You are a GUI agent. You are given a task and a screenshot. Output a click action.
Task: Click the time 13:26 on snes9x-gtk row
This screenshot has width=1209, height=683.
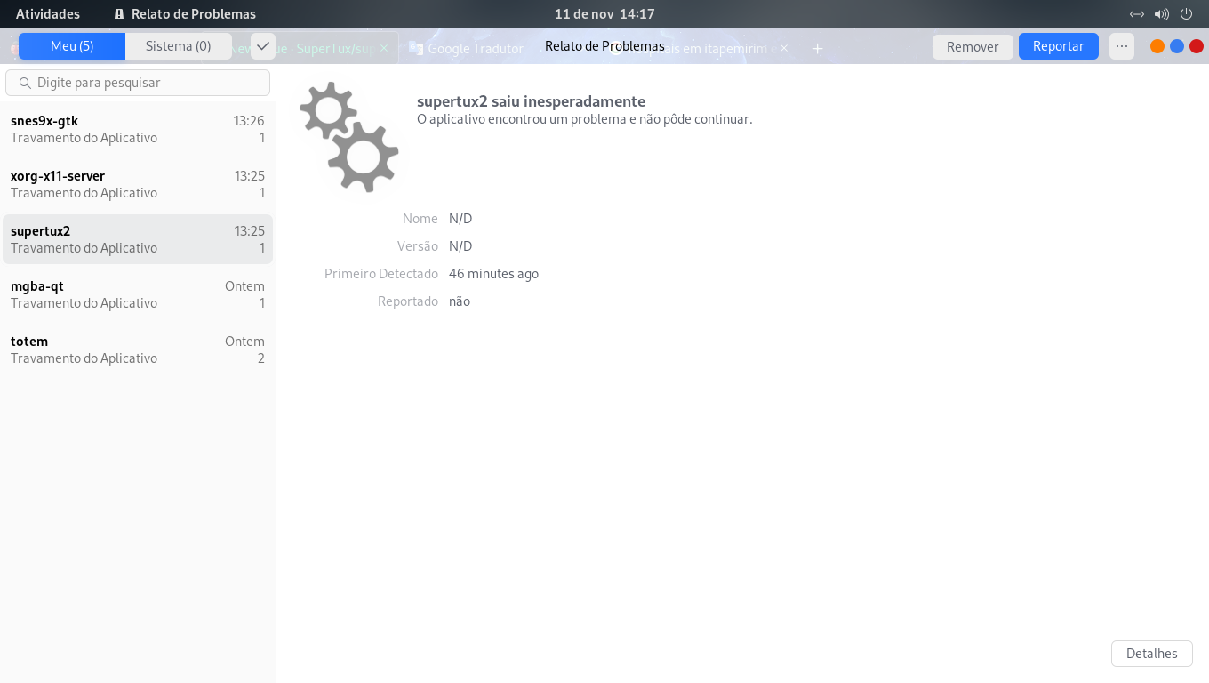click(x=249, y=121)
